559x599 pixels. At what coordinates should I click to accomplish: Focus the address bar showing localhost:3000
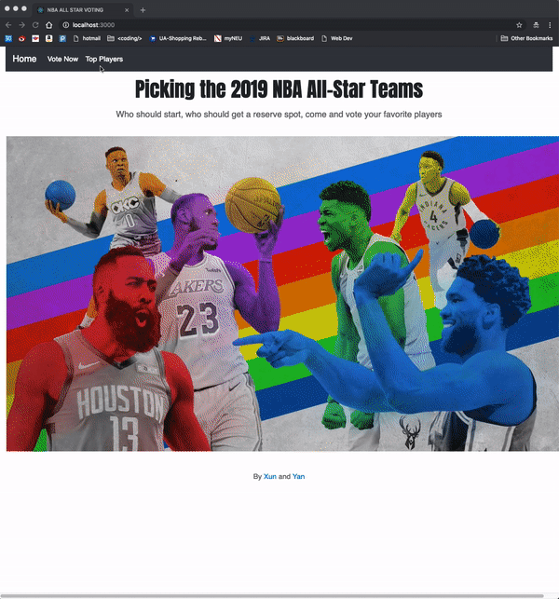point(291,25)
